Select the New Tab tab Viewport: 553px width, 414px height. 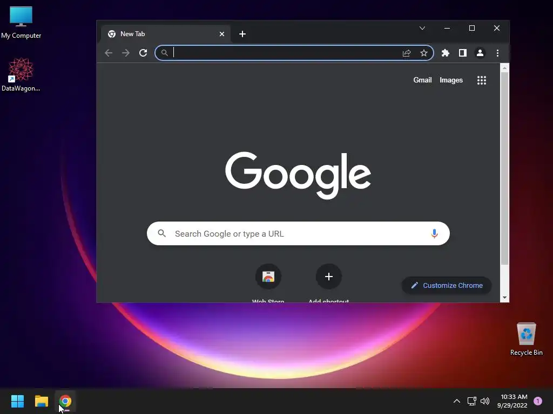pyautogui.click(x=166, y=34)
